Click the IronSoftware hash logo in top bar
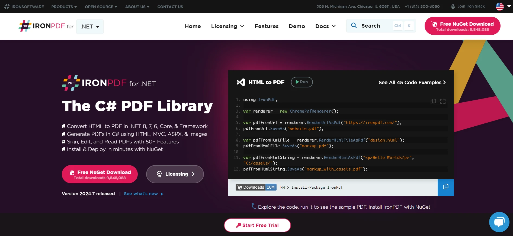Screen dimensions: 513x236 pos(7,7)
